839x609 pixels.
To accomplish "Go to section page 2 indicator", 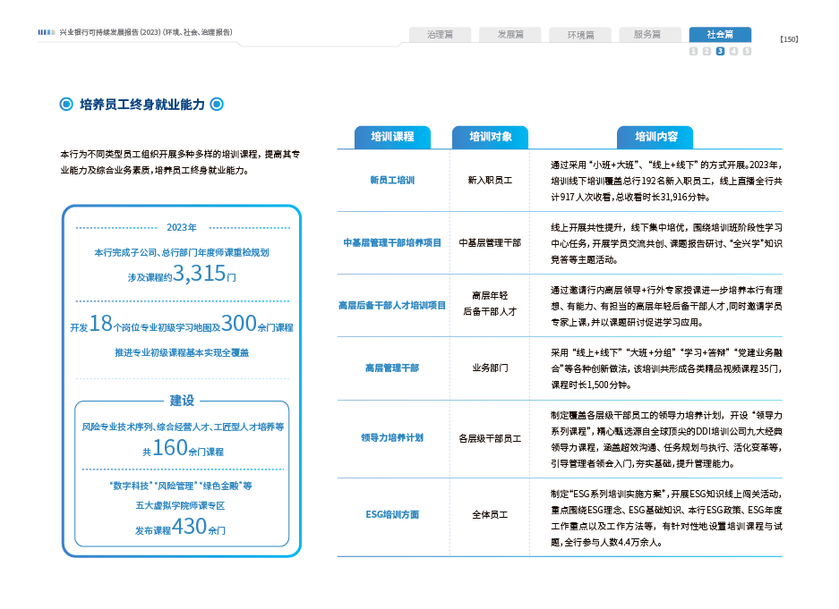I will click(x=706, y=51).
